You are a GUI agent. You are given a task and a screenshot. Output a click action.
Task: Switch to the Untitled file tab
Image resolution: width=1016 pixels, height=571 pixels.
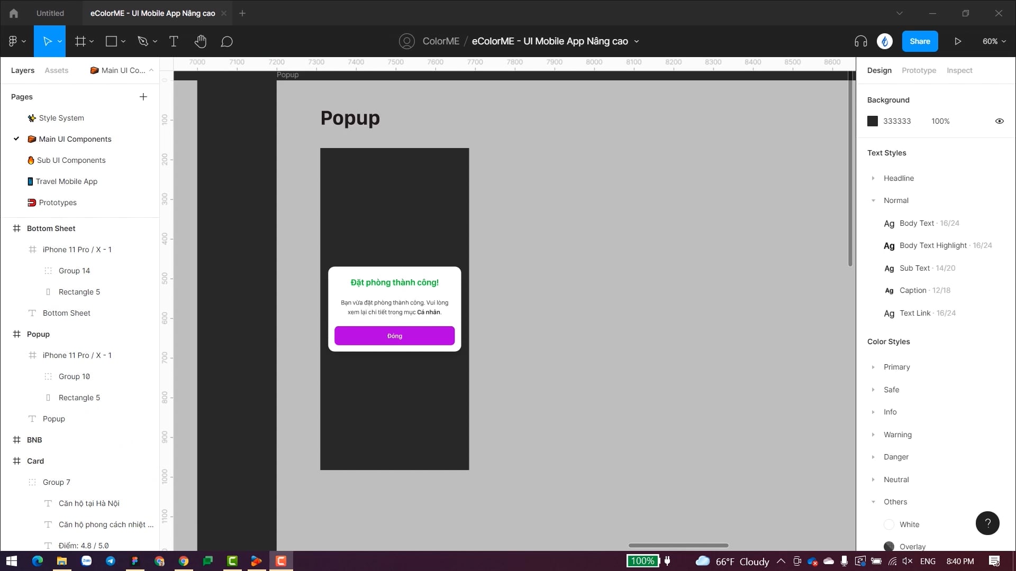click(x=50, y=13)
